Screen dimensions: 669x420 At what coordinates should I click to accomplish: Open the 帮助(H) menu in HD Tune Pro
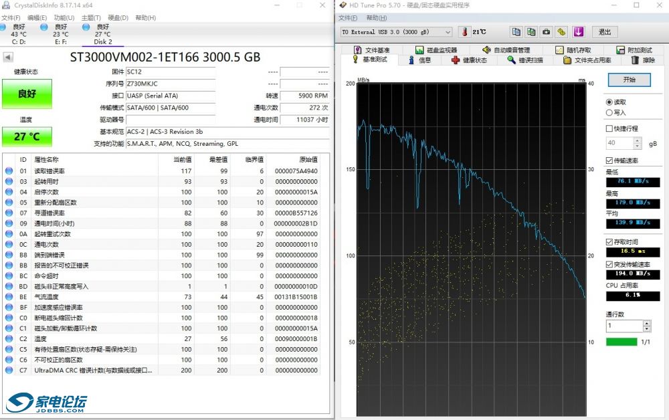(x=376, y=18)
